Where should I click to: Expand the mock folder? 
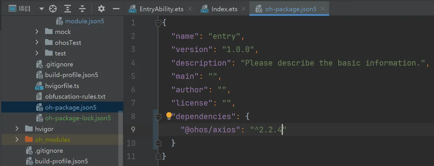pyautogui.click(x=37, y=32)
